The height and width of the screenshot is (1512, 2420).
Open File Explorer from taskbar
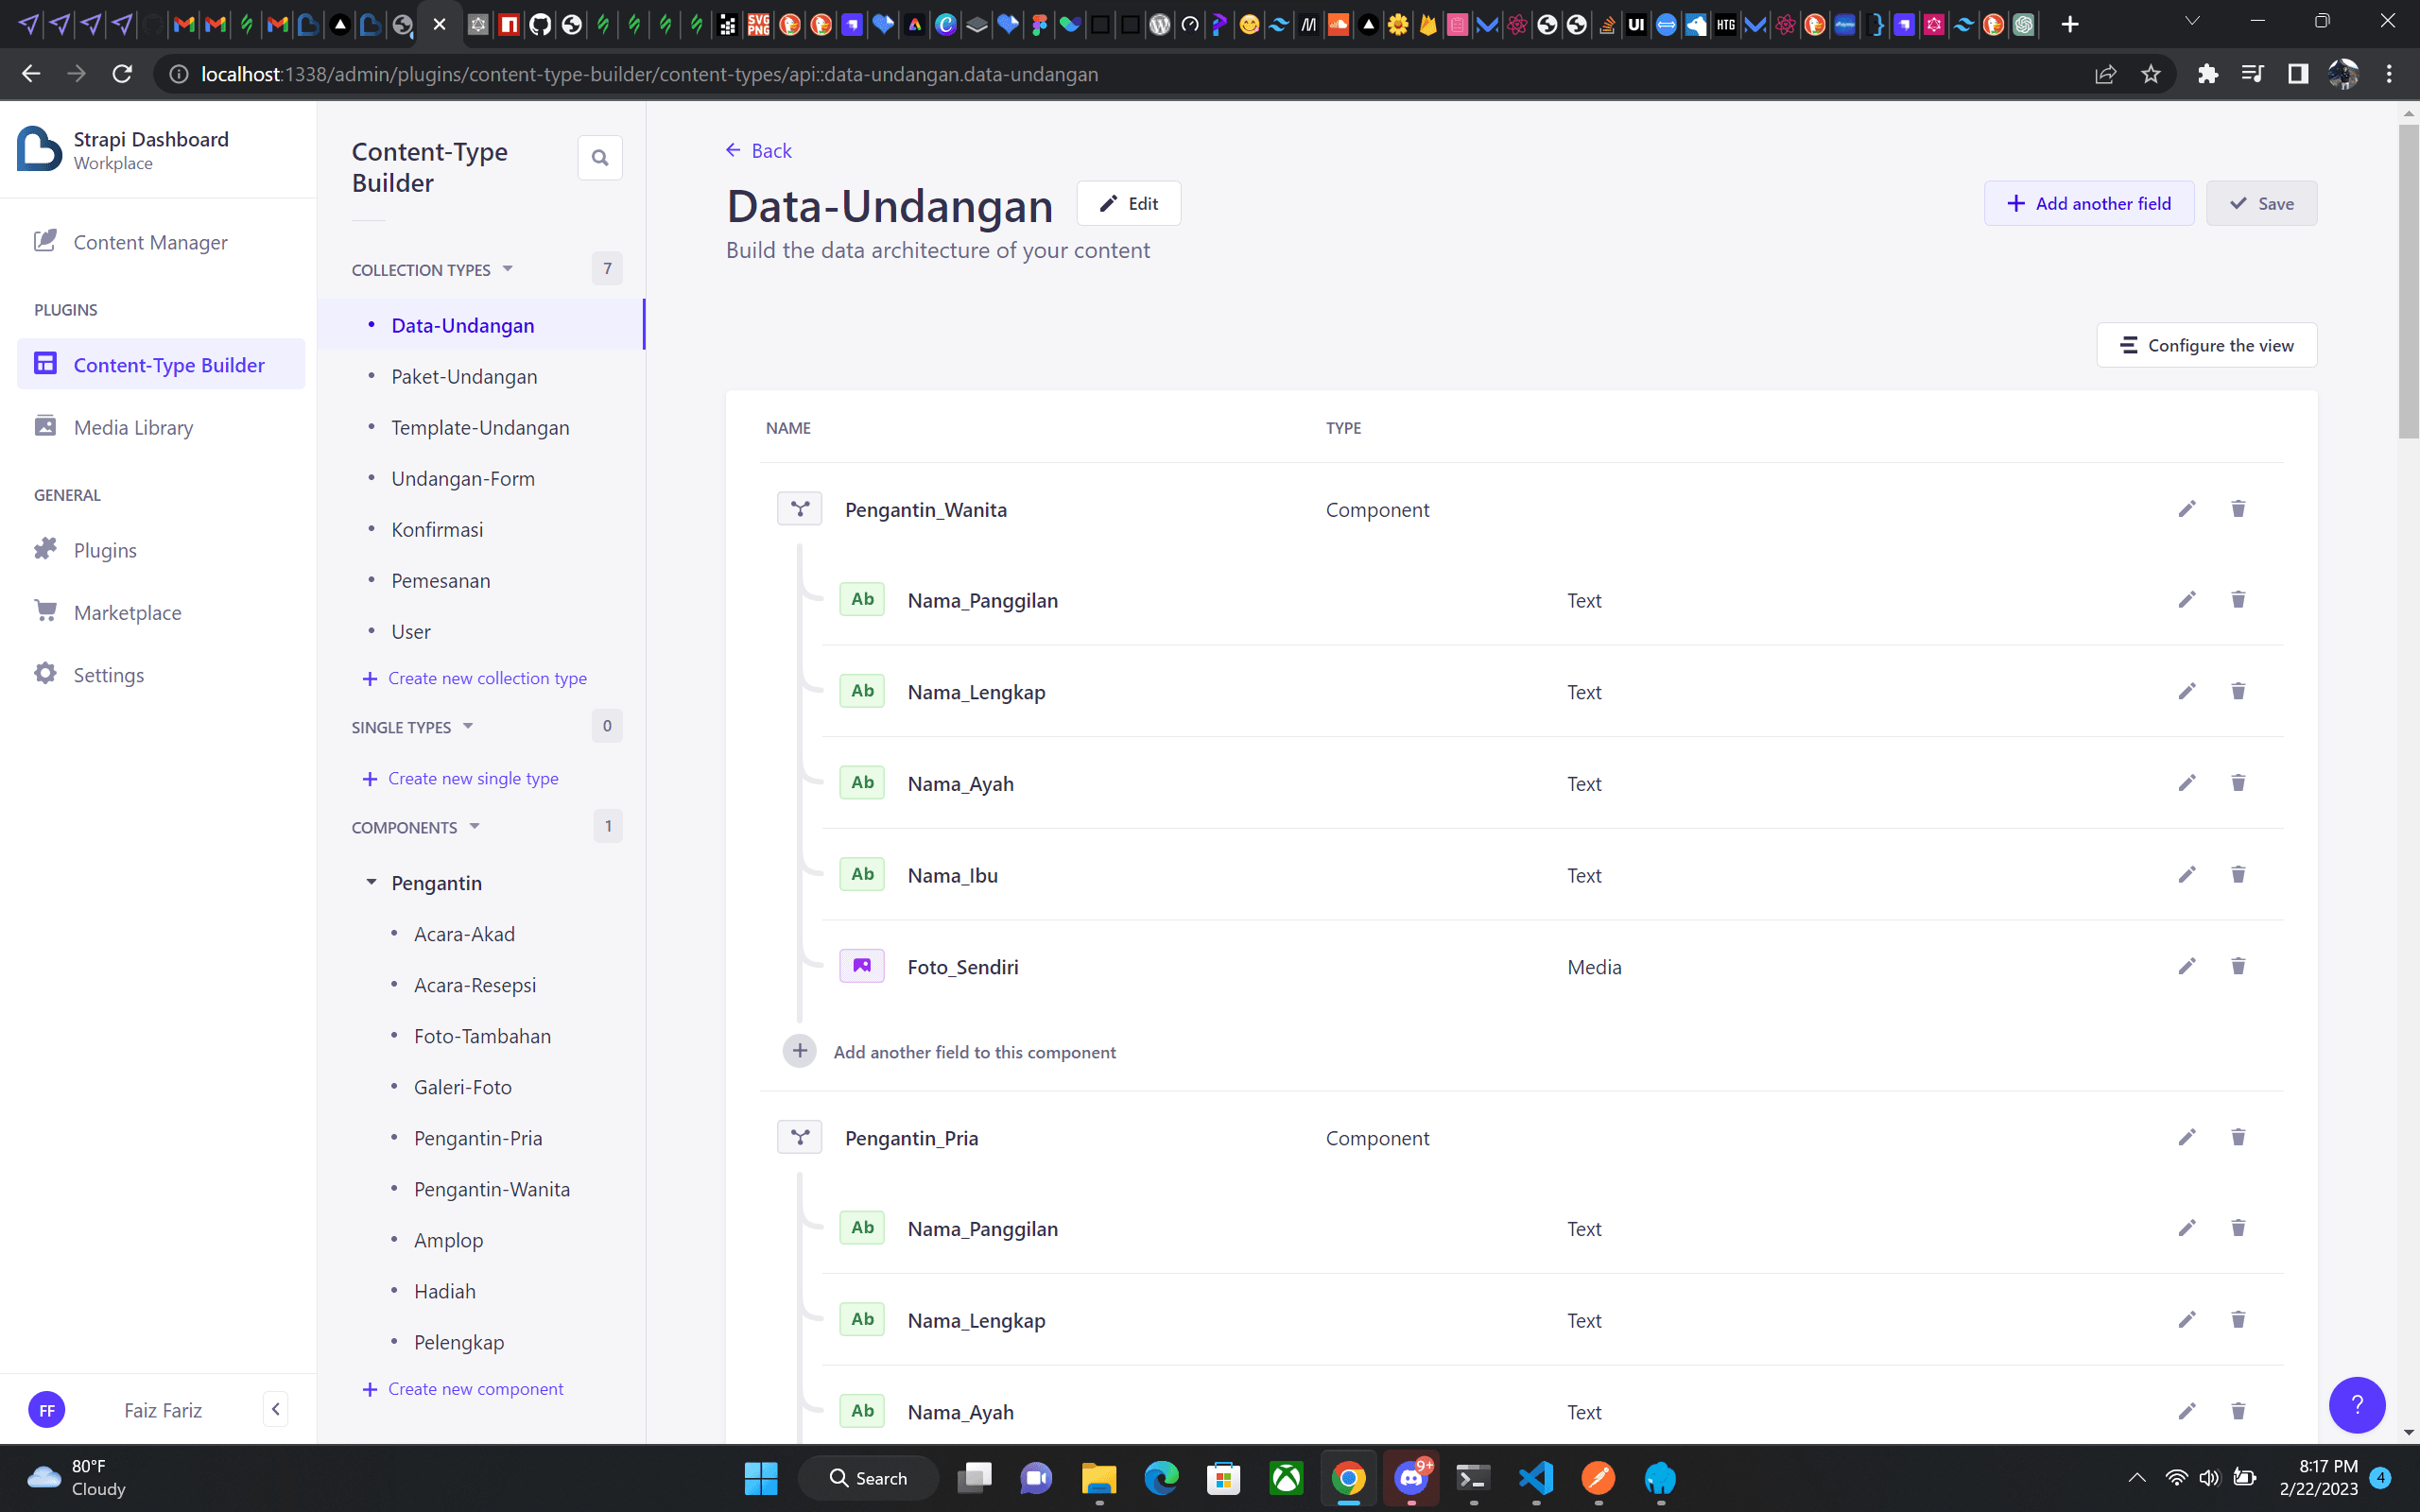(x=1099, y=1478)
